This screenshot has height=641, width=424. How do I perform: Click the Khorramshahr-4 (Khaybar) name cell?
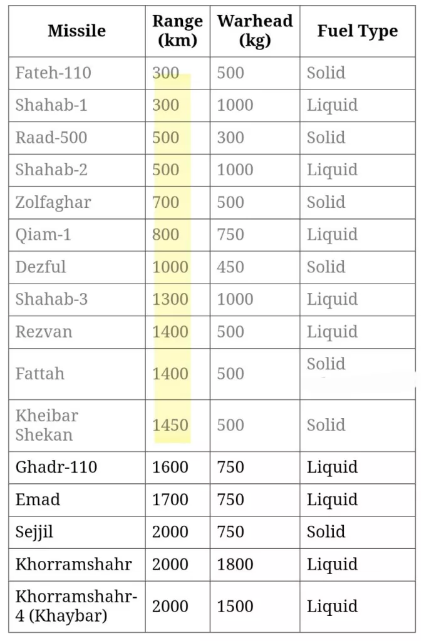tap(76, 606)
